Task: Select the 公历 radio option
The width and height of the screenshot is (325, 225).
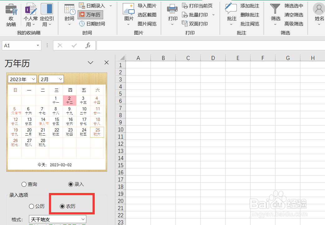Action: (x=31, y=206)
